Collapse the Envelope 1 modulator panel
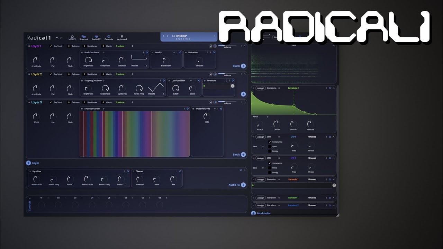 pos(334,88)
